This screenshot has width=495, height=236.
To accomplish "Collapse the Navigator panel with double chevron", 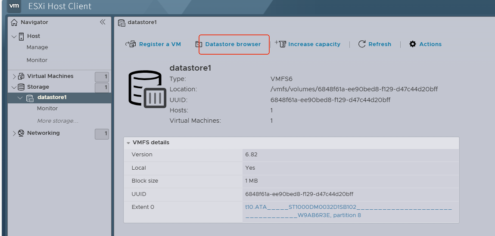I will click(103, 22).
